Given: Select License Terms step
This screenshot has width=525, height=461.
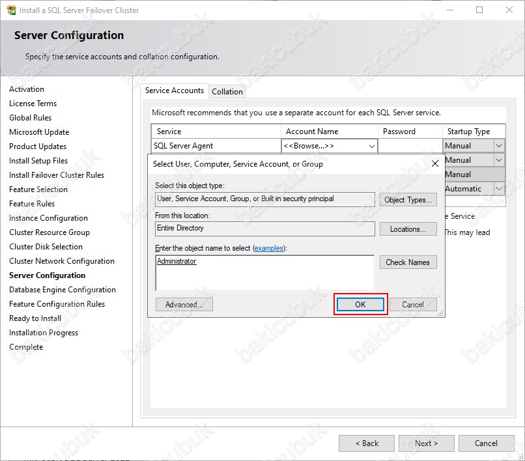Looking at the screenshot, I should (33, 104).
